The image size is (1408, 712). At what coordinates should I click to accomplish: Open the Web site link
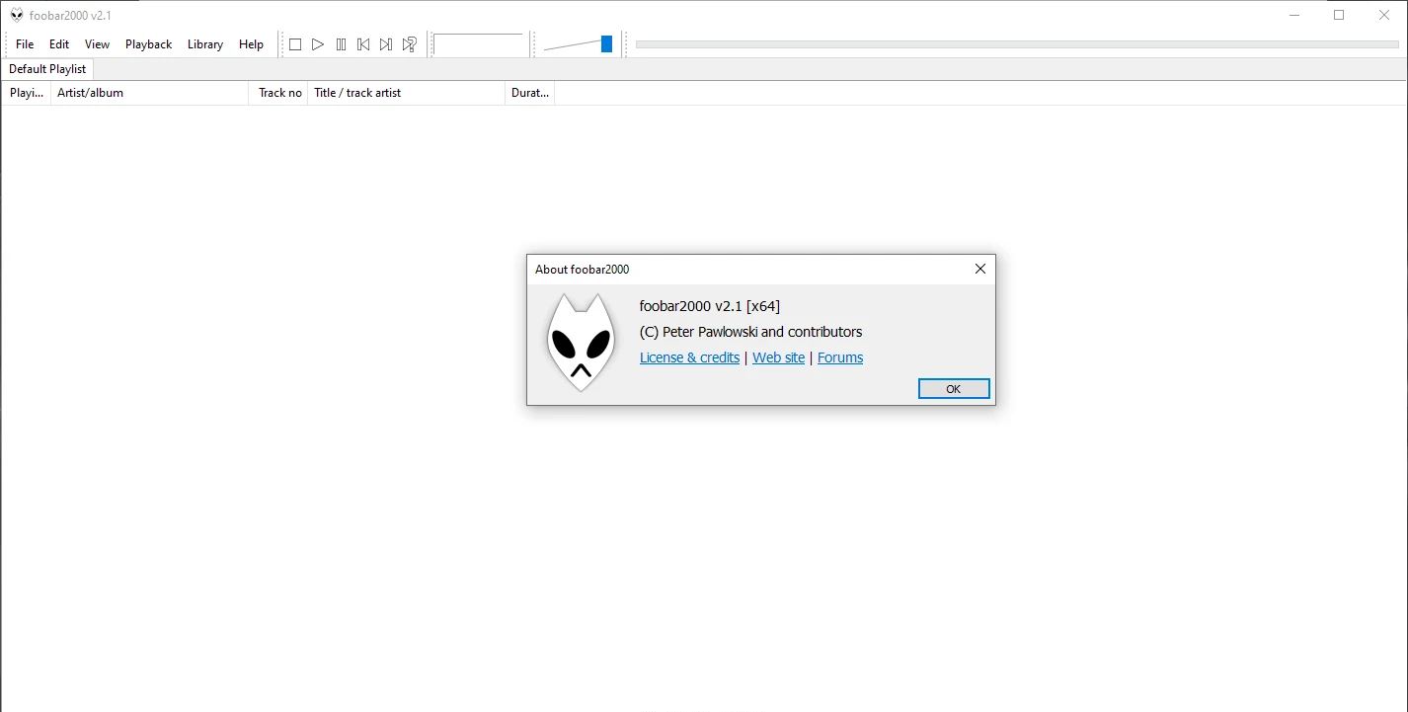pos(778,357)
